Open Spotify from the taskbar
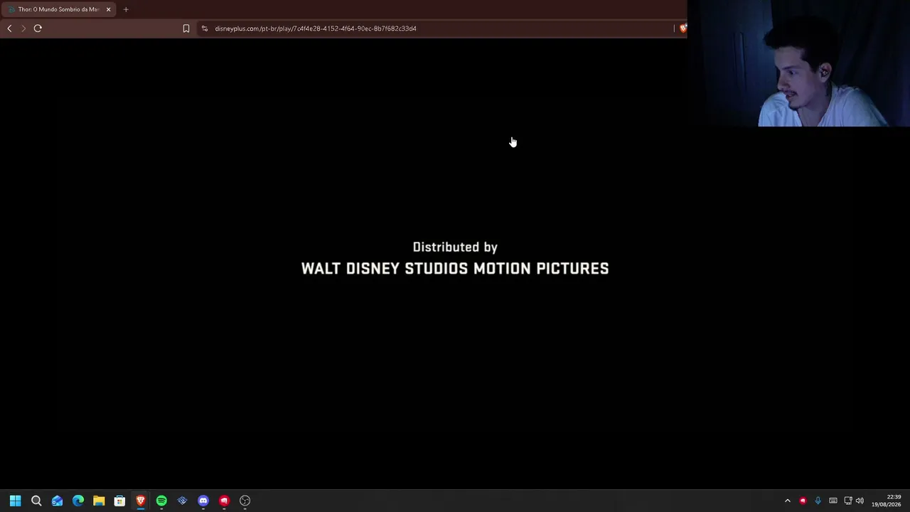Image resolution: width=910 pixels, height=512 pixels. pos(161,501)
